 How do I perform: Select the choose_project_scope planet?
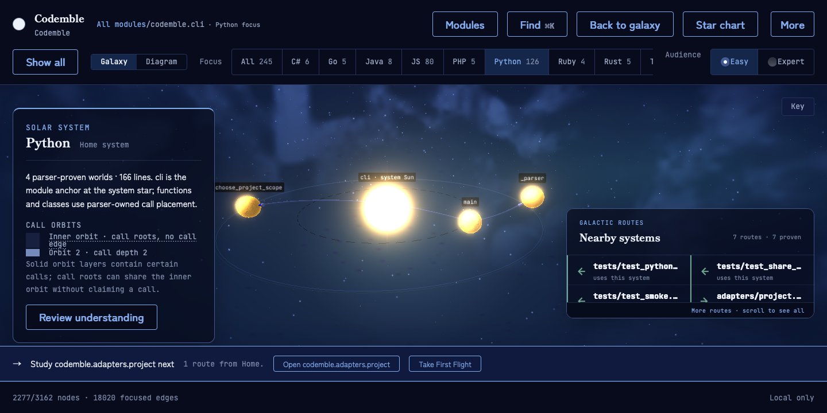(248, 206)
